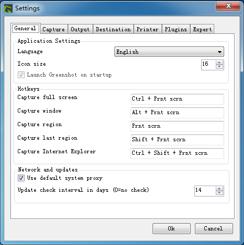The image size is (244, 245).
Task: Decrease icon size with down arrow
Action: point(219,67)
